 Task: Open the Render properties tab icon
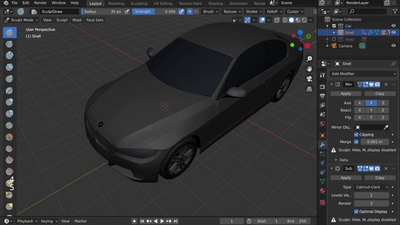(x=322, y=87)
